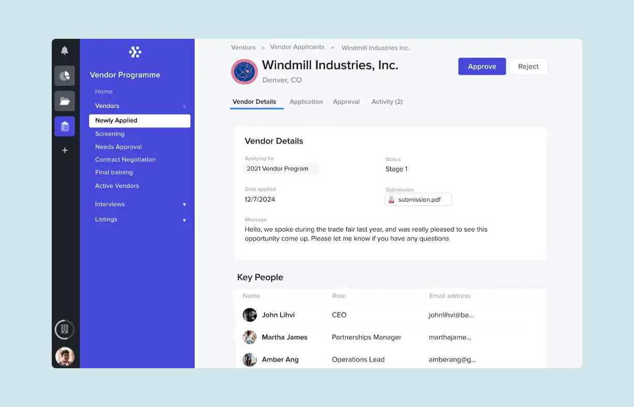This screenshot has width=634, height=407.
Task: Click Martha James's email address
Action: point(450,337)
